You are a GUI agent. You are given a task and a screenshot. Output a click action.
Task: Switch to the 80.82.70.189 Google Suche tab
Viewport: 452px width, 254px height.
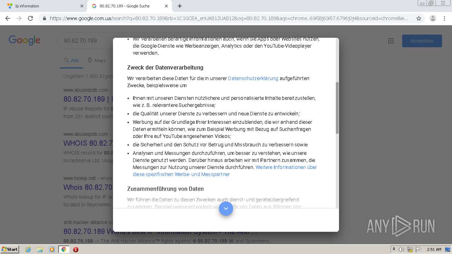pos(129,6)
